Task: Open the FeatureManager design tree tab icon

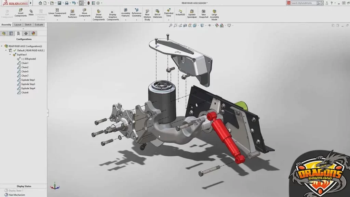Action: point(4,33)
